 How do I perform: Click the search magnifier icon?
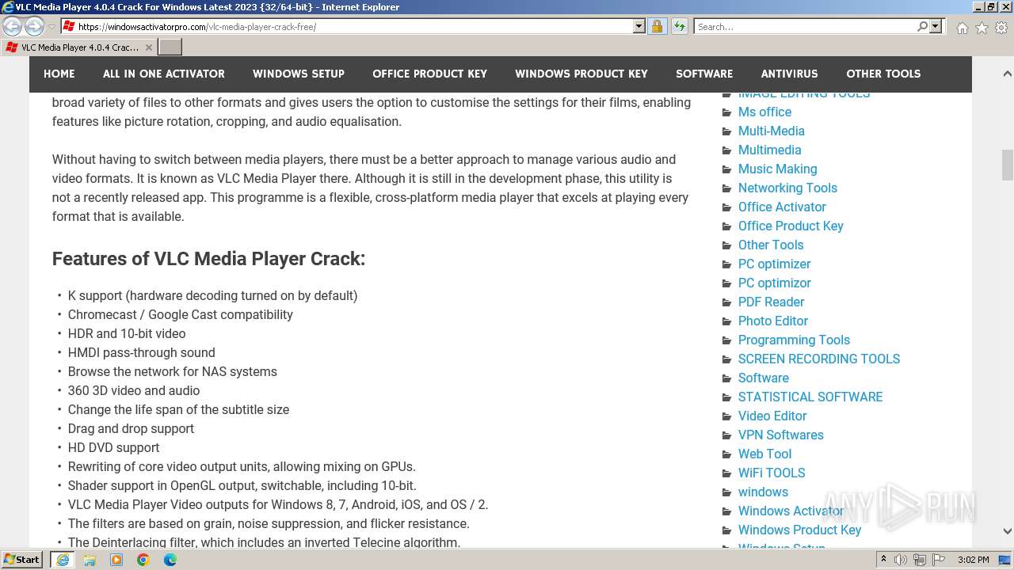[922, 26]
